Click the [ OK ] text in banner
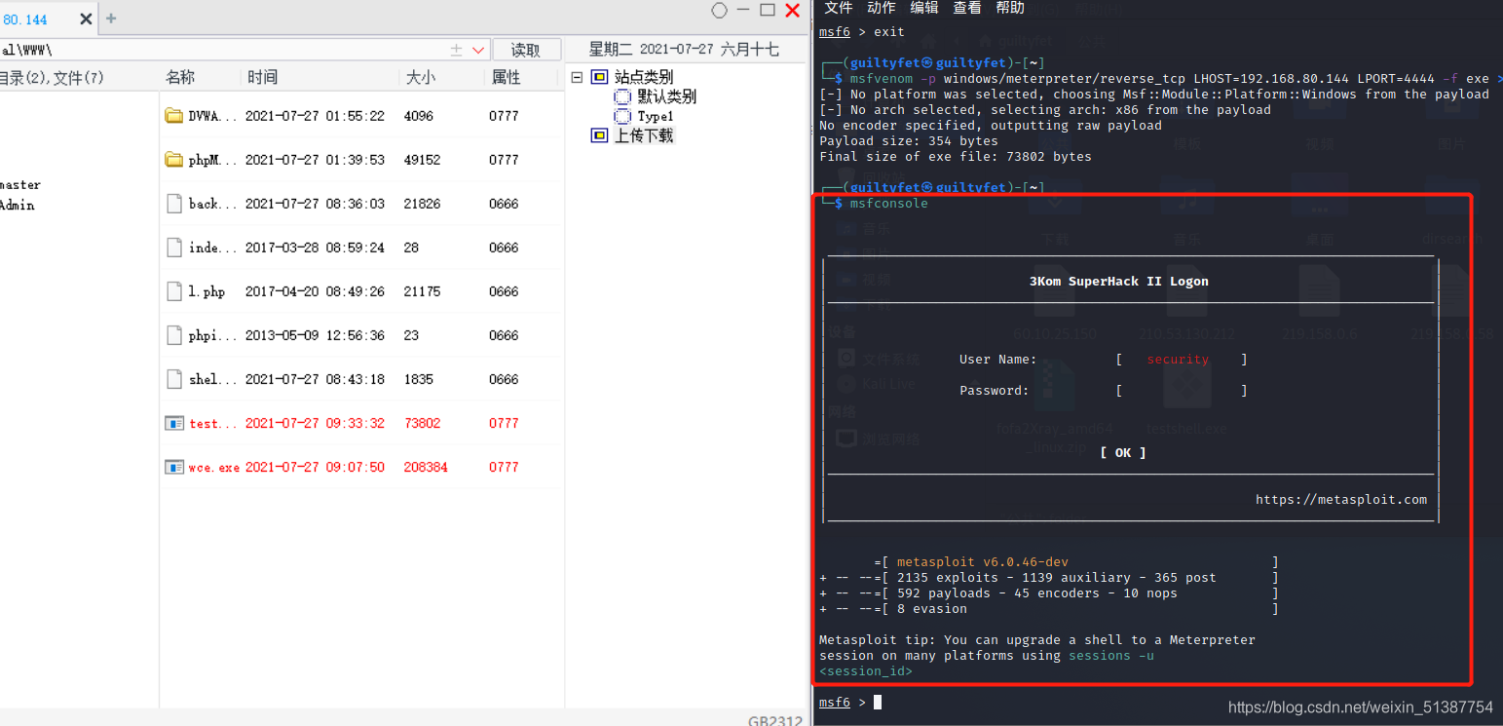Image resolution: width=1503 pixels, height=726 pixels. click(x=1123, y=452)
